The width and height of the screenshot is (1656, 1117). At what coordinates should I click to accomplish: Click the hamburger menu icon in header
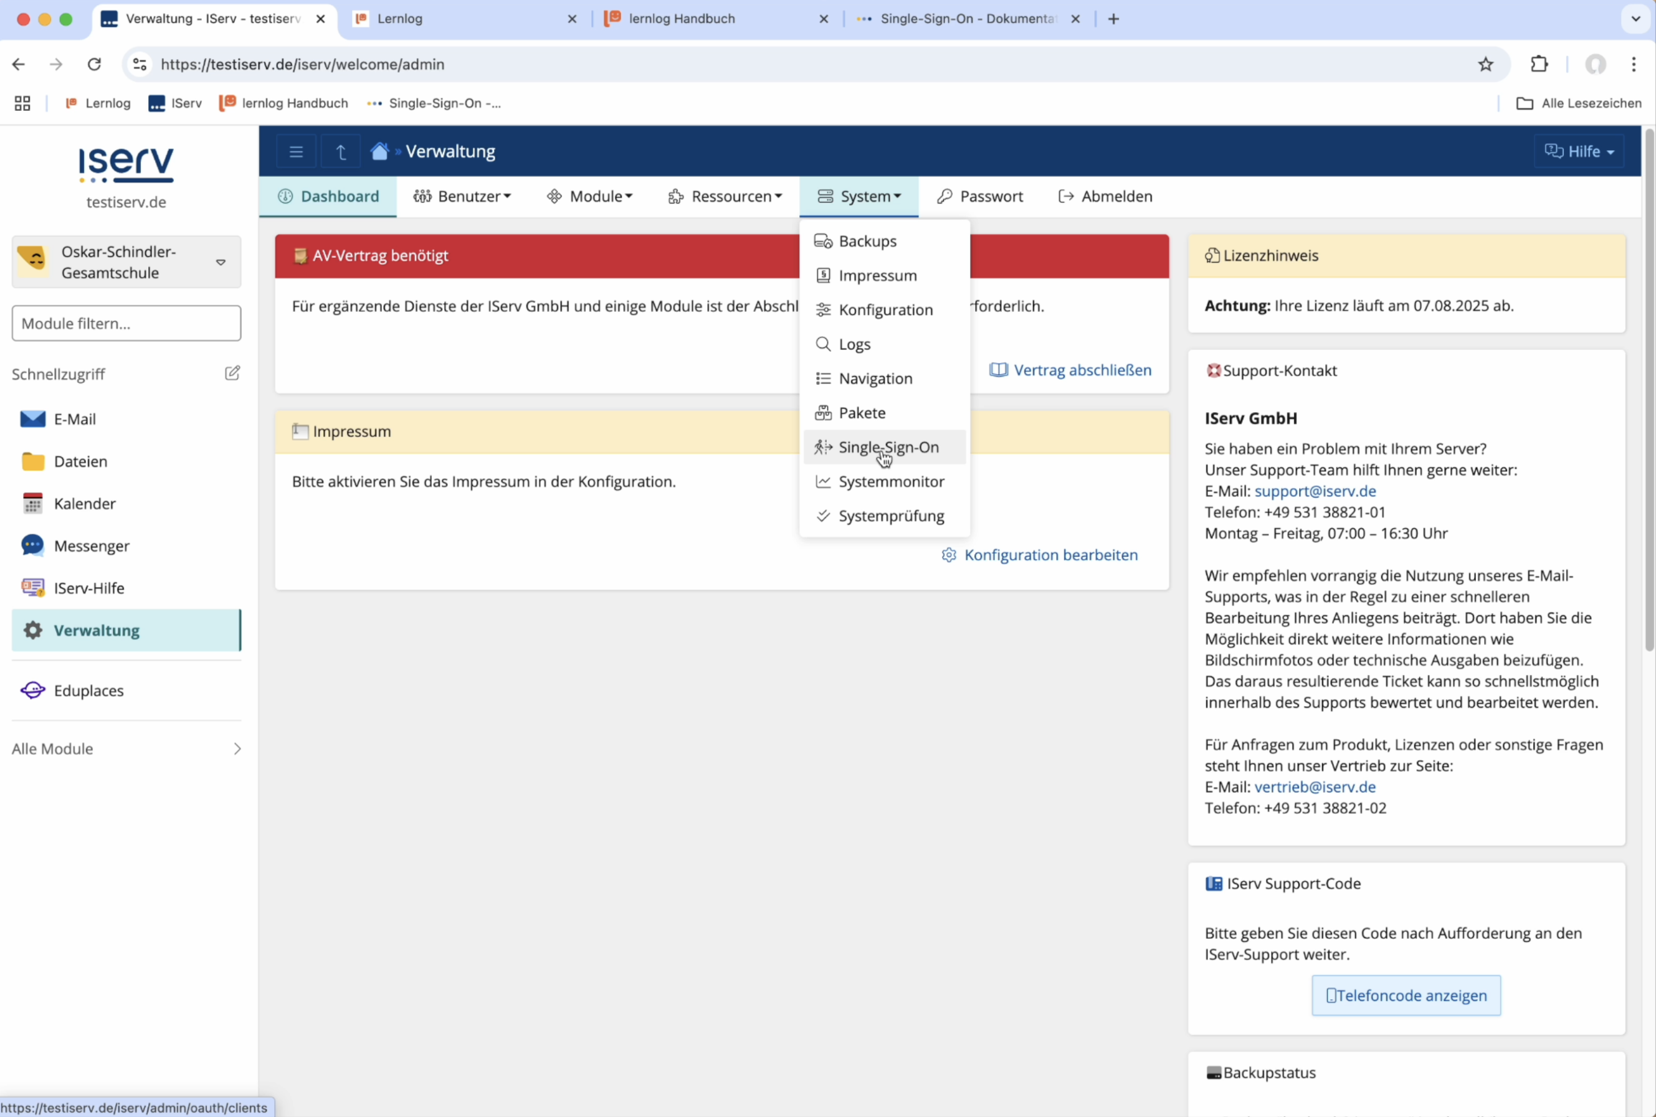point(296,152)
